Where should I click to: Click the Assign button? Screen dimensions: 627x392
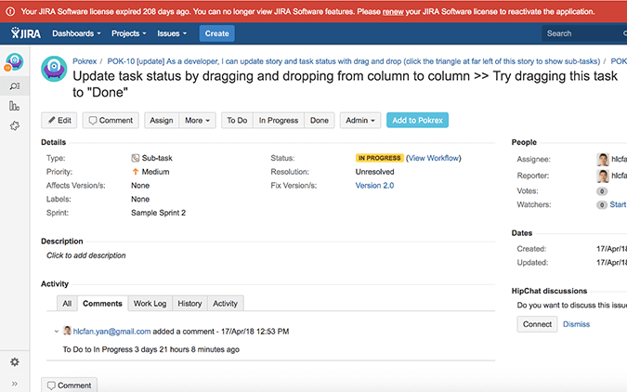(162, 121)
